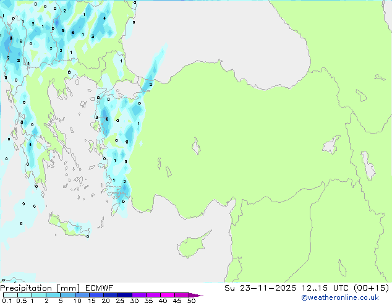Viewport: 392px width, 303px height.
Task: Click the weatheronline.co.uk copyright link
Action: 339,297
